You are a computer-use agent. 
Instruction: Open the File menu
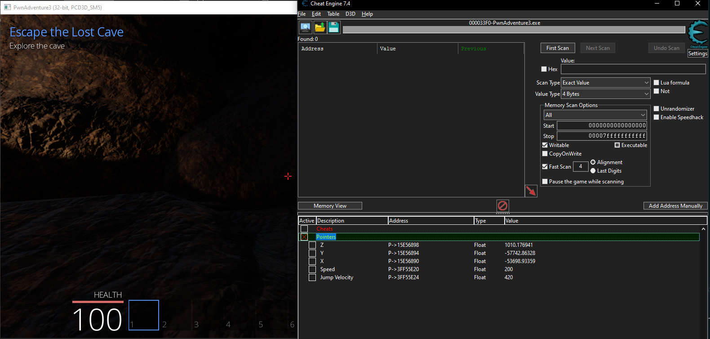pyautogui.click(x=302, y=14)
